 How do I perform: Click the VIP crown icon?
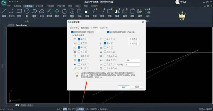(182, 16)
